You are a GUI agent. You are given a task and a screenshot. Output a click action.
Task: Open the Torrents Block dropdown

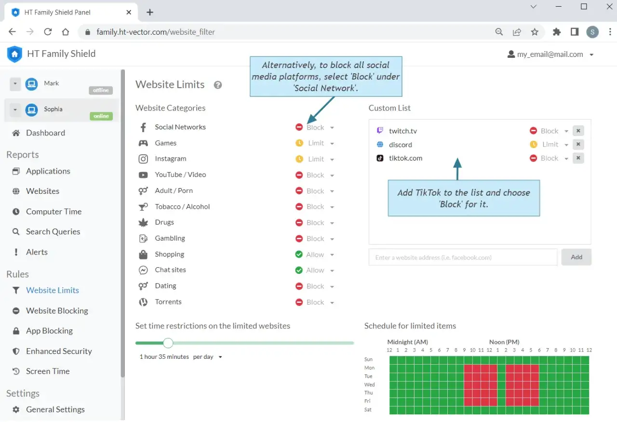(315, 302)
